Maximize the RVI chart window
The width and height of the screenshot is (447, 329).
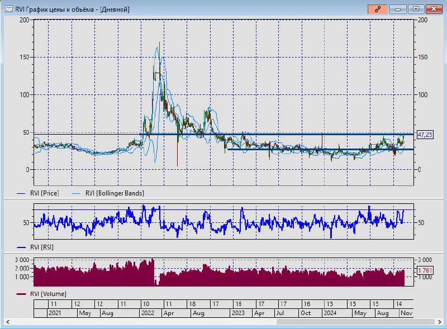pyautogui.click(x=416, y=9)
